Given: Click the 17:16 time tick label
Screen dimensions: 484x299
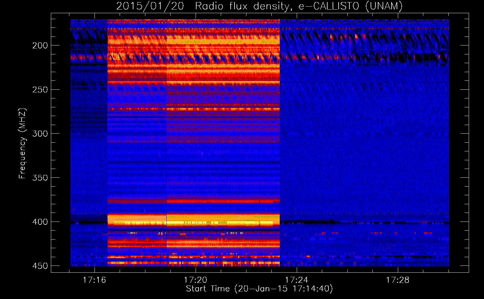Looking at the screenshot, I should click(x=95, y=280).
